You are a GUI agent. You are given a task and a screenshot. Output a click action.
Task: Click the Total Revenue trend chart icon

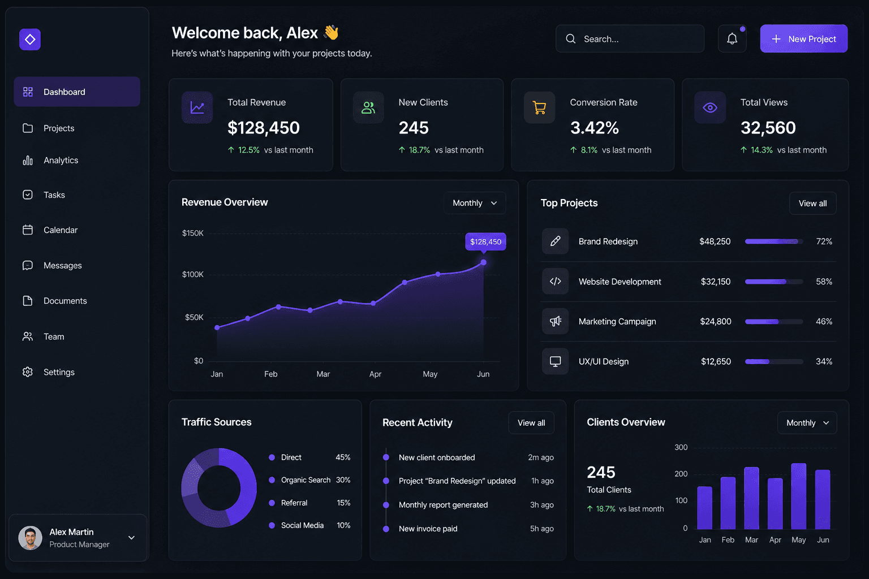point(197,107)
